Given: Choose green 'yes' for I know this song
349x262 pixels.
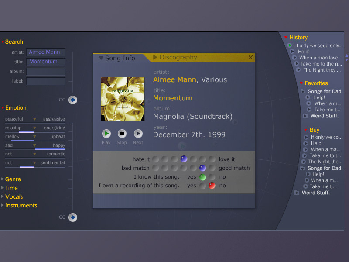Looking at the screenshot, I should 202,177.
